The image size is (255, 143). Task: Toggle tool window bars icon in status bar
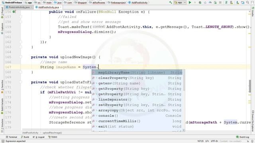click(x=3, y=141)
